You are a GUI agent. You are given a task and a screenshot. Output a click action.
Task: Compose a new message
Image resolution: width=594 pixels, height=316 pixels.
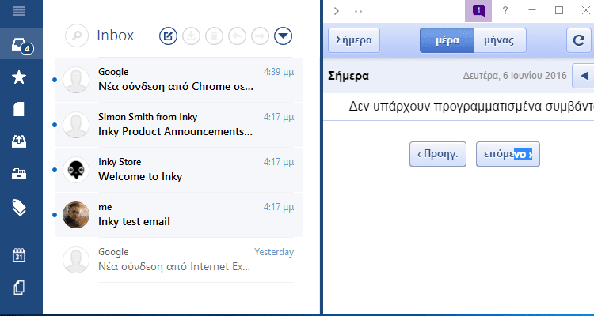pos(168,36)
